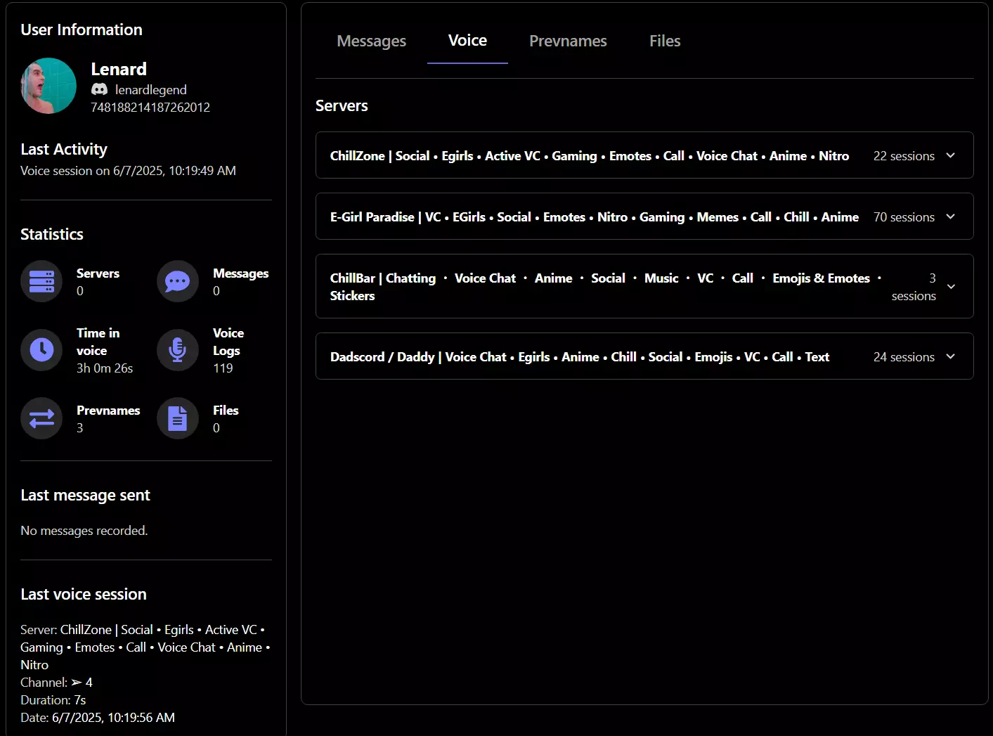
Task: Click the '3 sessions' count for ChillBar
Action: click(914, 287)
